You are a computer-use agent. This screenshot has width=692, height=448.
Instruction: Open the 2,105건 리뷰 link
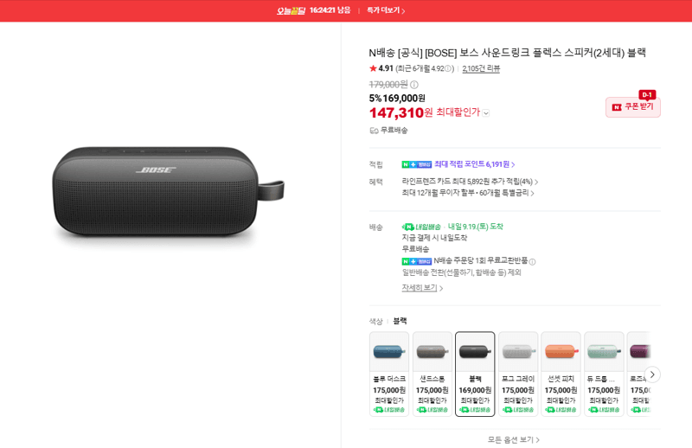[481, 68]
